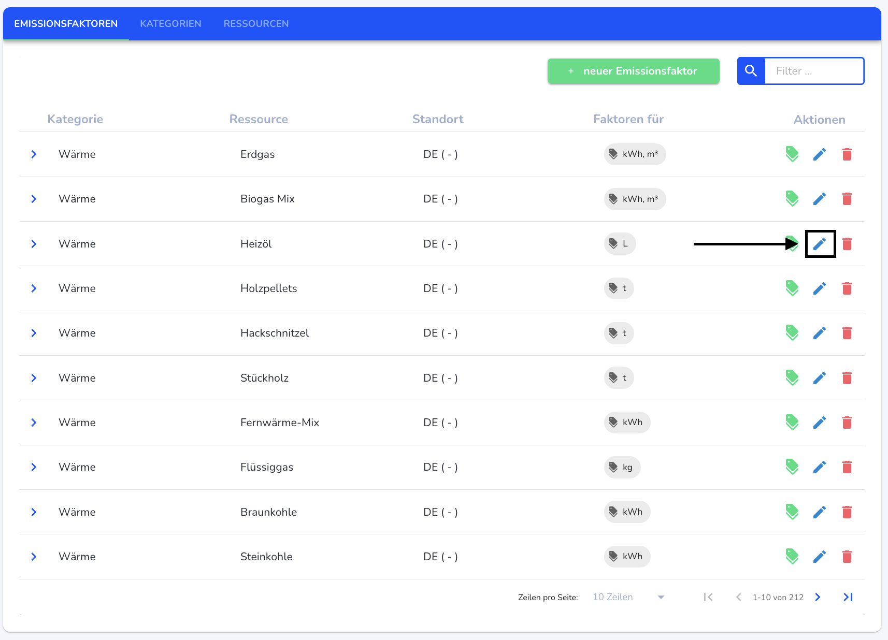Click neuer Emissionsfaktor button

633,71
